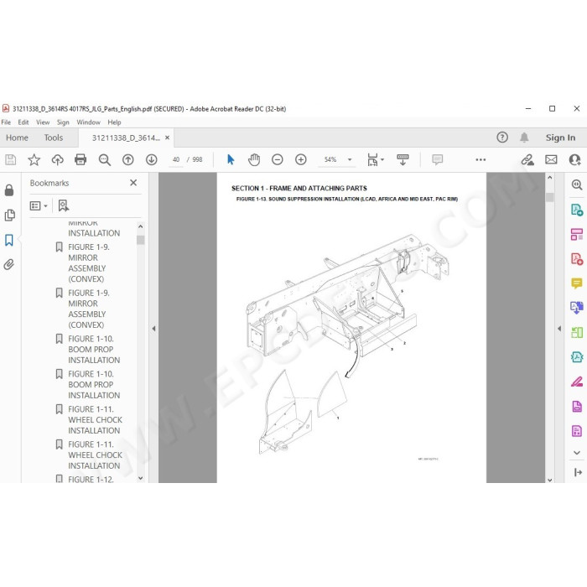Open security lock panel in left sidebar
Image resolution: width=587 pixels, height=587 pixels.
(x=9, y=190)
